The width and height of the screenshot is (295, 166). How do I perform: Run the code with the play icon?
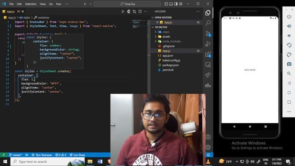pos(123,12)
